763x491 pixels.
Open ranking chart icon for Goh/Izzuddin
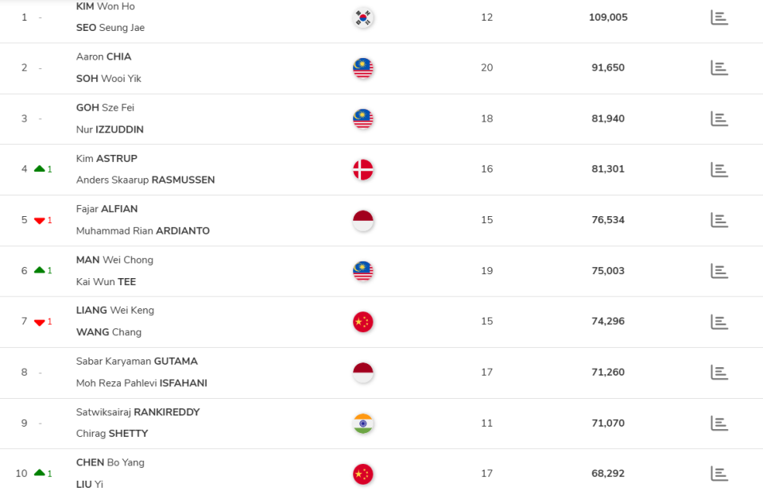tap(718, 118)
